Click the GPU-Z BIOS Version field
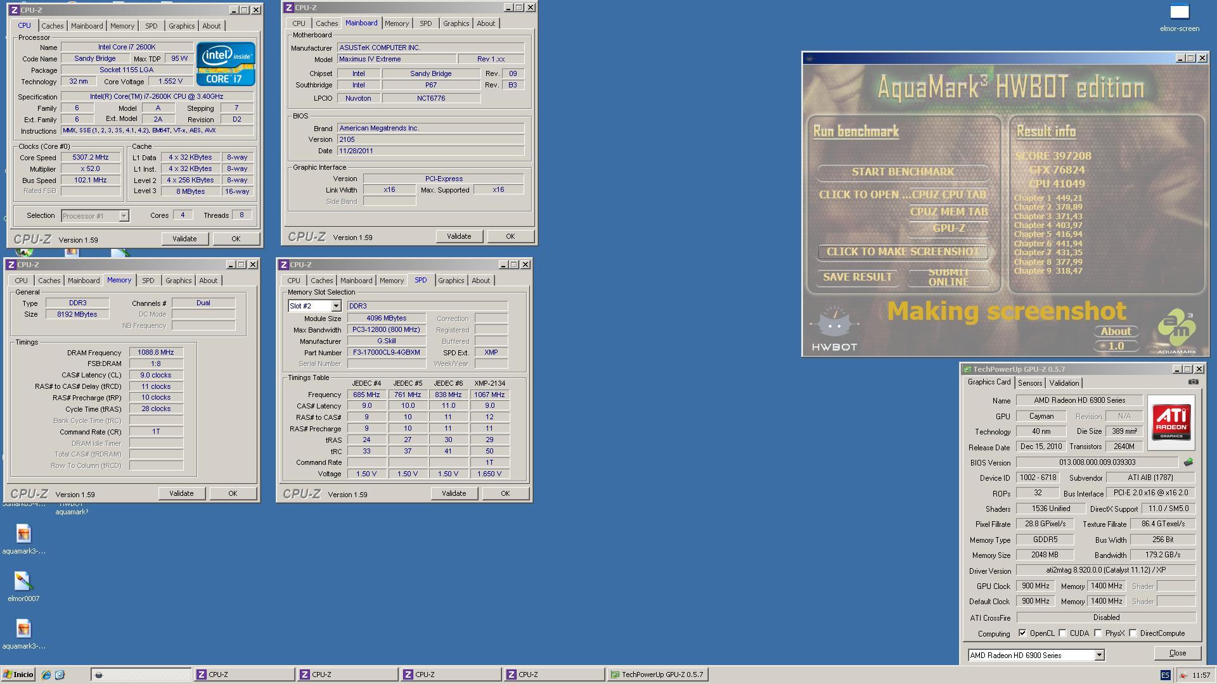1217x684 pixels. 1097,462
